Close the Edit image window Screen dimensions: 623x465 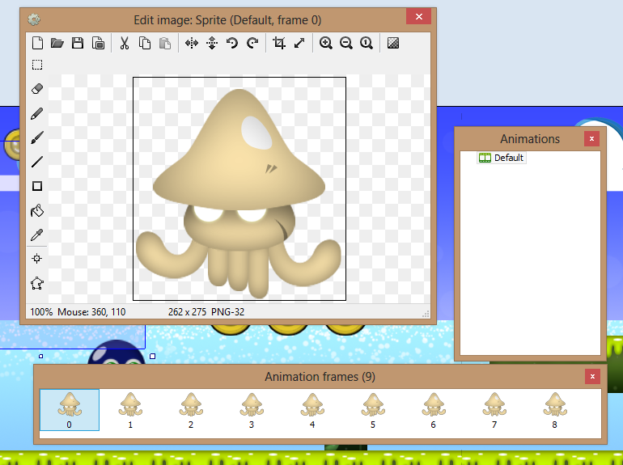coord(419,16)
